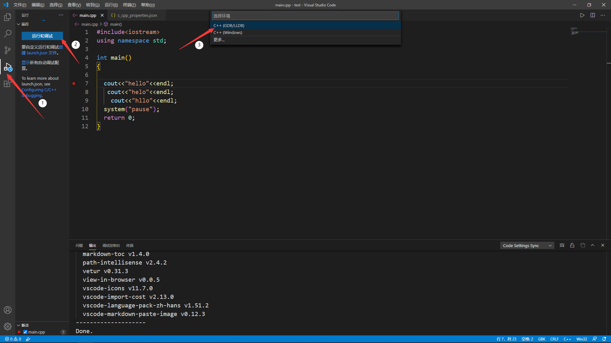This screenshot has width=611, height=343.
Task: Split the editor to the right
Action: pos(593,15)
